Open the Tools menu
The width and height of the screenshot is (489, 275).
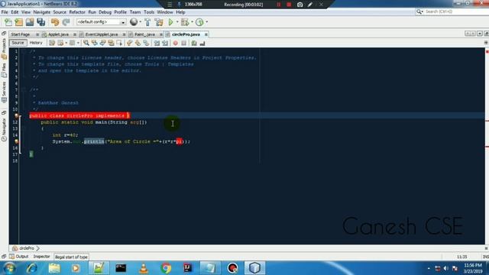pyautogui.click(x=149, y=12)
